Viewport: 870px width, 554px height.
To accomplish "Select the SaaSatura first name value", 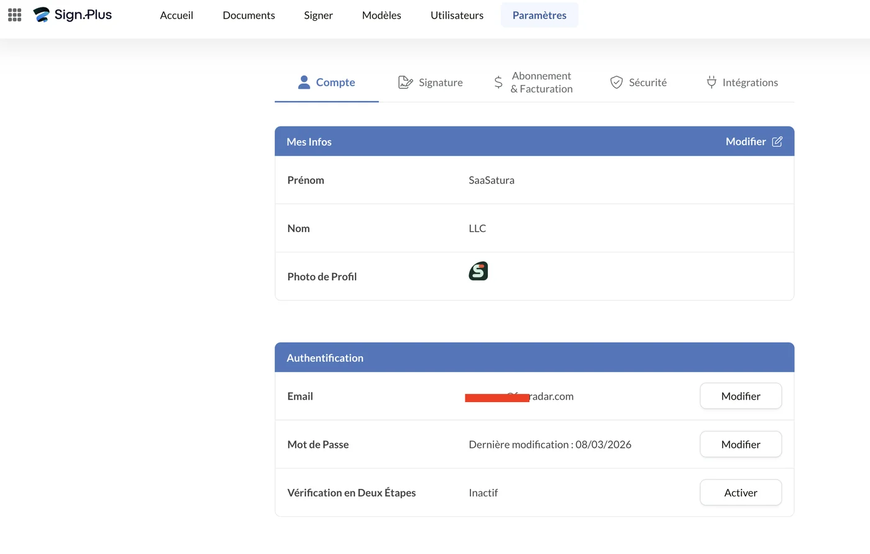I will (x=492, y=180).
